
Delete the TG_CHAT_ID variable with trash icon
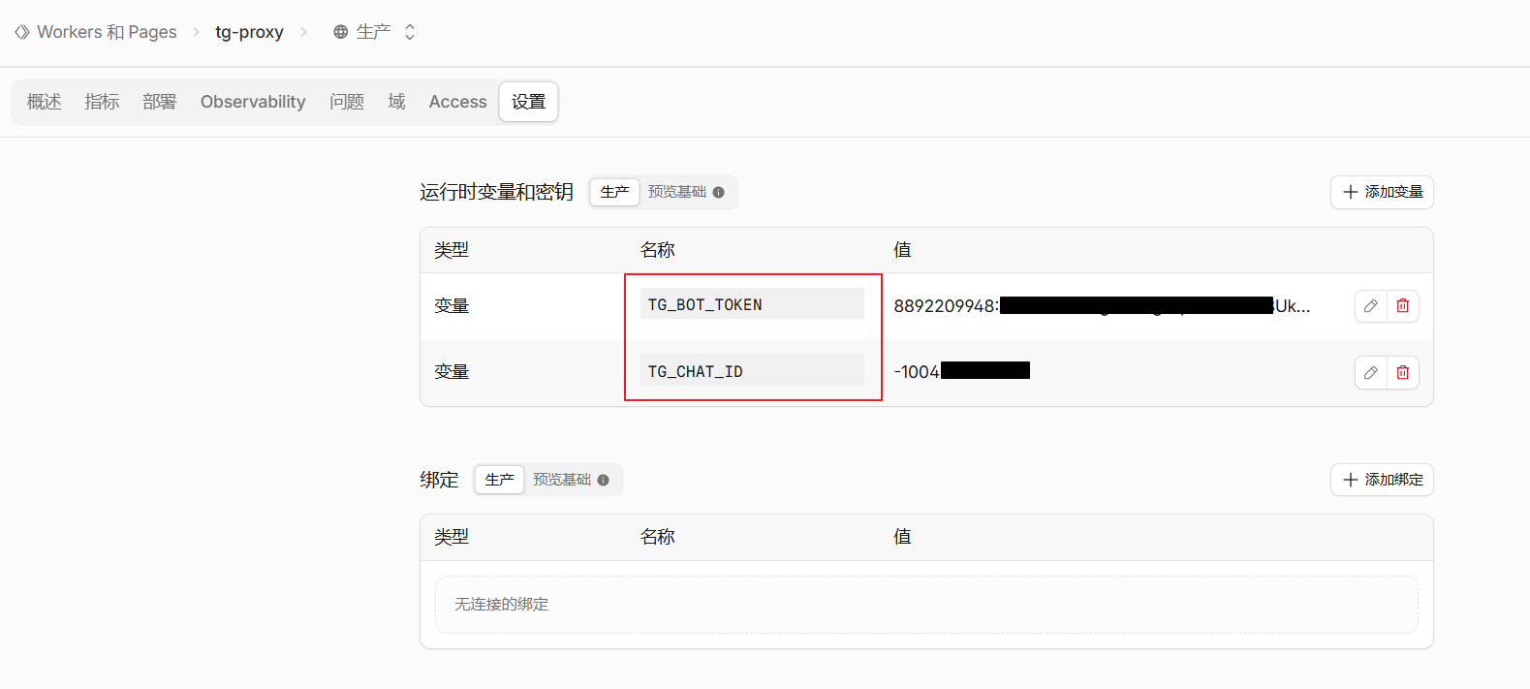[x=1403, y=373]
